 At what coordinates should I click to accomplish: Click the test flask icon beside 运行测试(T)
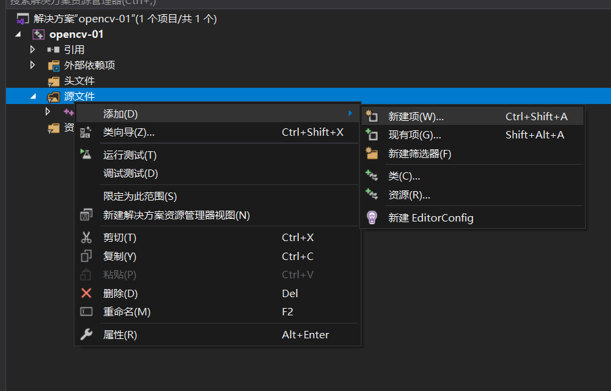click(86, 155)
